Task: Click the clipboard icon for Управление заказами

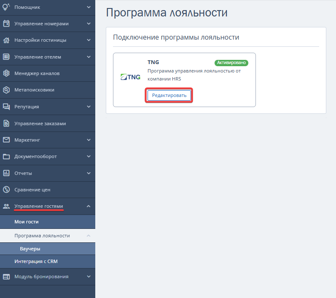Action: tap(6, 123)
